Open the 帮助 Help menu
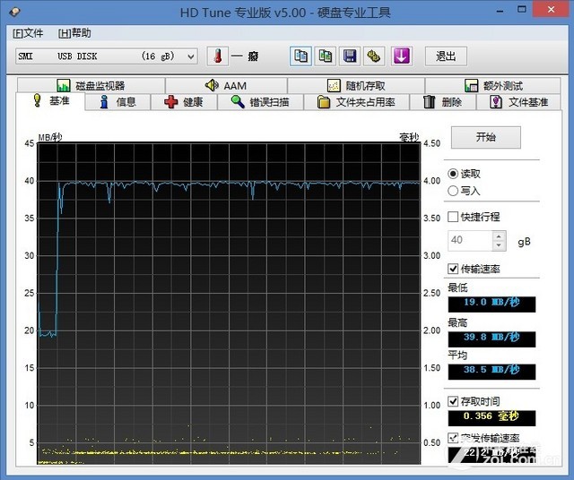 point(74,33)
